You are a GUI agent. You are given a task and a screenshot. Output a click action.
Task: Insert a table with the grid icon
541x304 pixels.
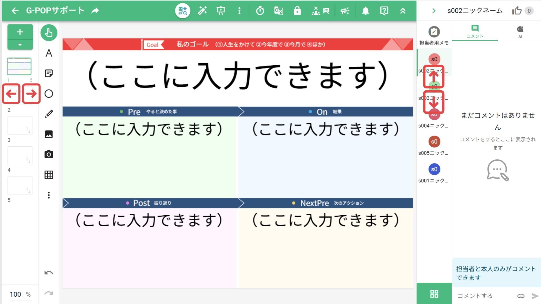pos(49,175)
